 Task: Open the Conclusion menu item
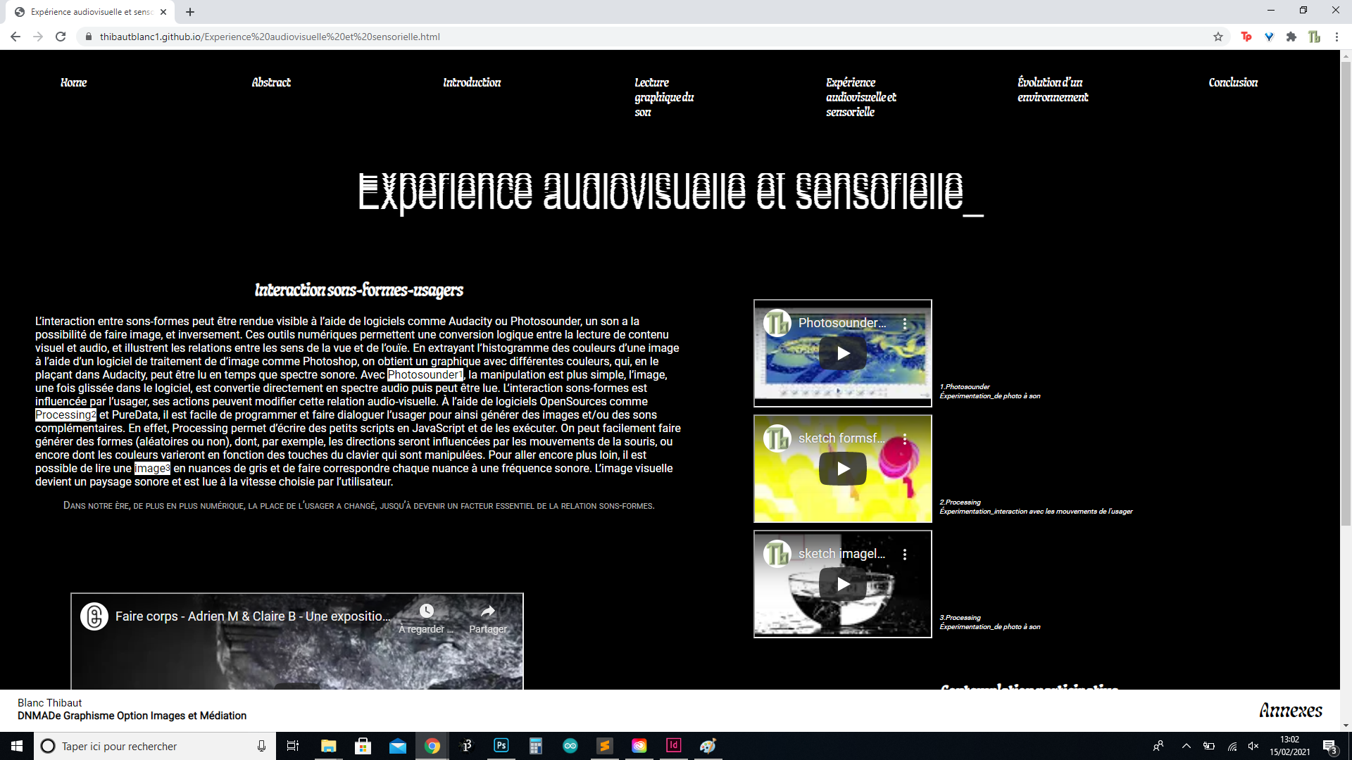pyautogui.click(x=1233, y=82)
